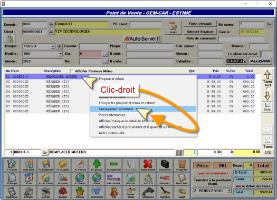Open the F1 Comm function

12,165
